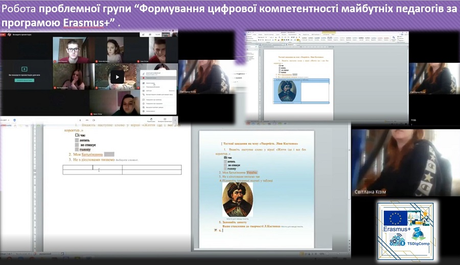Toggle the 'летить' checkbox in left document
The width and height of the screenshot is (460, 265).
click(77, 140)
